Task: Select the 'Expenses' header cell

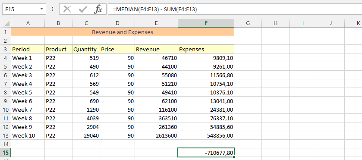Action: tap(206, 49)
